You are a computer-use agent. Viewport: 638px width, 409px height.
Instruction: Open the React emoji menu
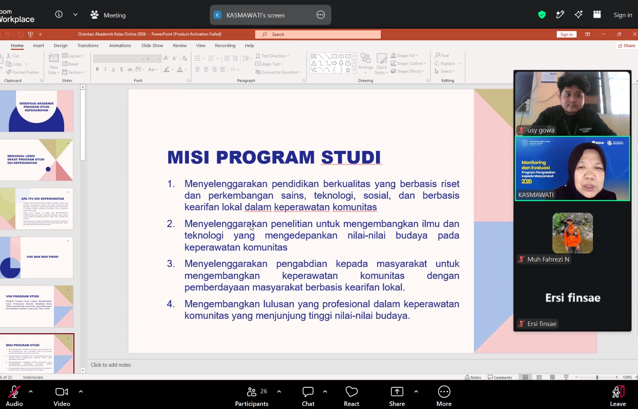[351, 396]
